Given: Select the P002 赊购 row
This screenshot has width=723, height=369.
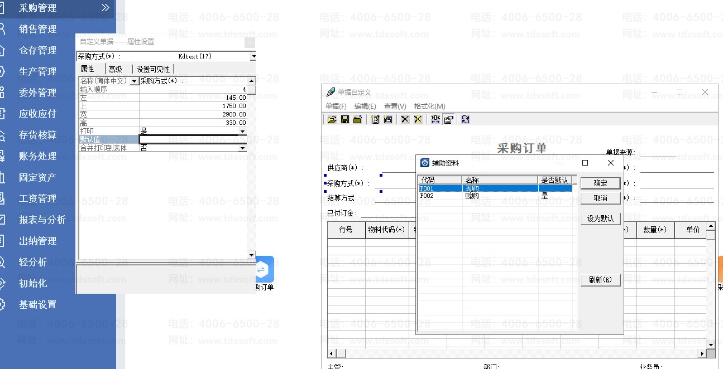Looking at the screenshot, I should point(472,196).
